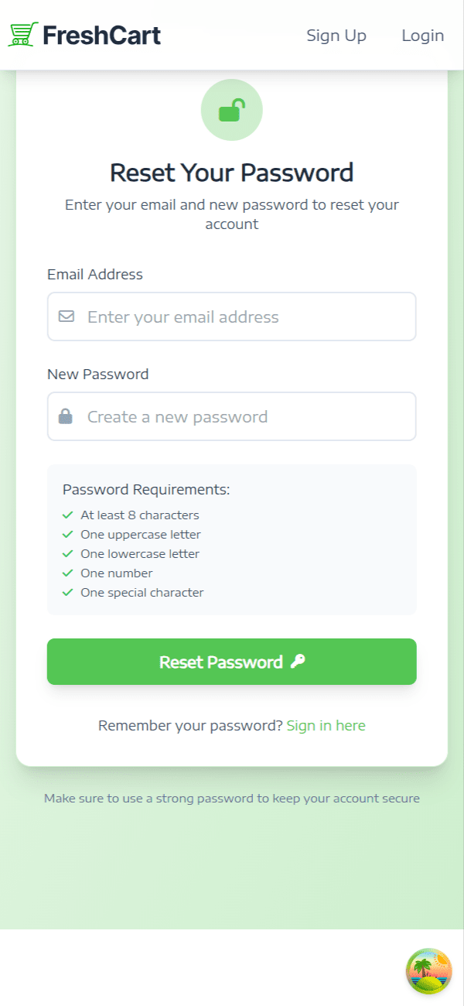Click the Email Address field label
This screenshot has height=1006, width=464.
[95, 274]
